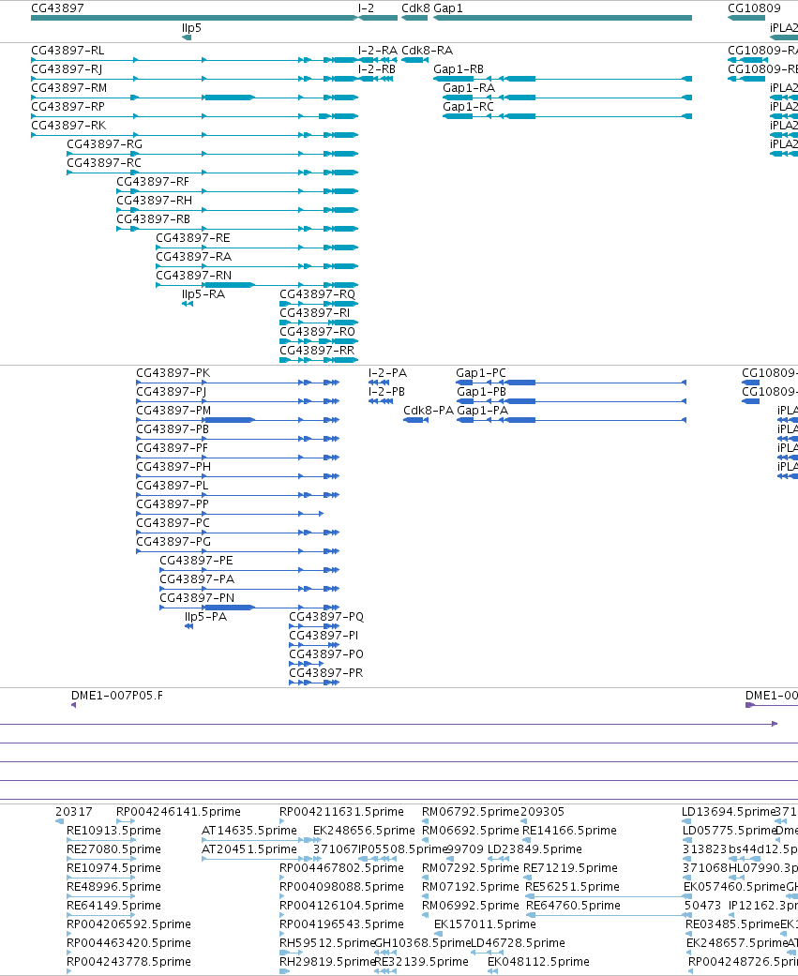Select EST RE03485.5prime
The height and width of the screenshot is (976, 798).
(689, 934)
